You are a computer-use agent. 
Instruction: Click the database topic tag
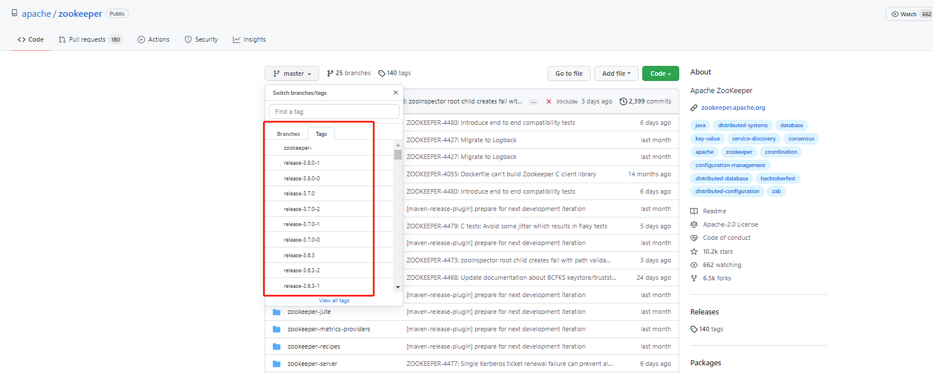pyautogui.click(x=791, y=125)
